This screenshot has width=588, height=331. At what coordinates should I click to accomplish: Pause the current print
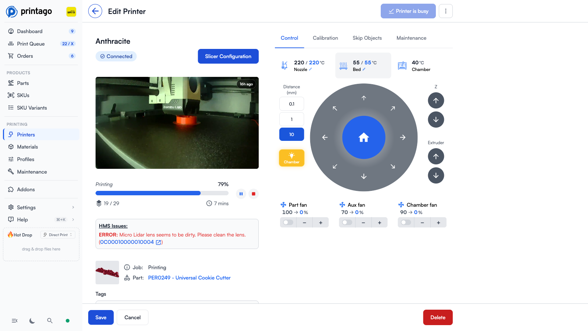click(241, 194)
